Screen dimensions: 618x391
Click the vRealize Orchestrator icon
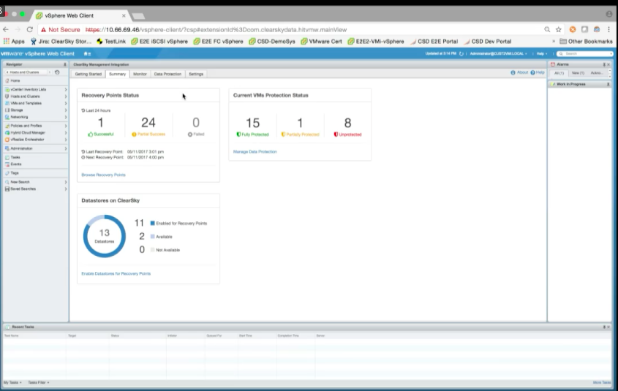7,140
